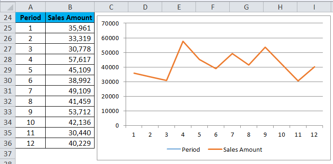Click horizontal axis label 1
333x164 pixels.
(133, 134)
